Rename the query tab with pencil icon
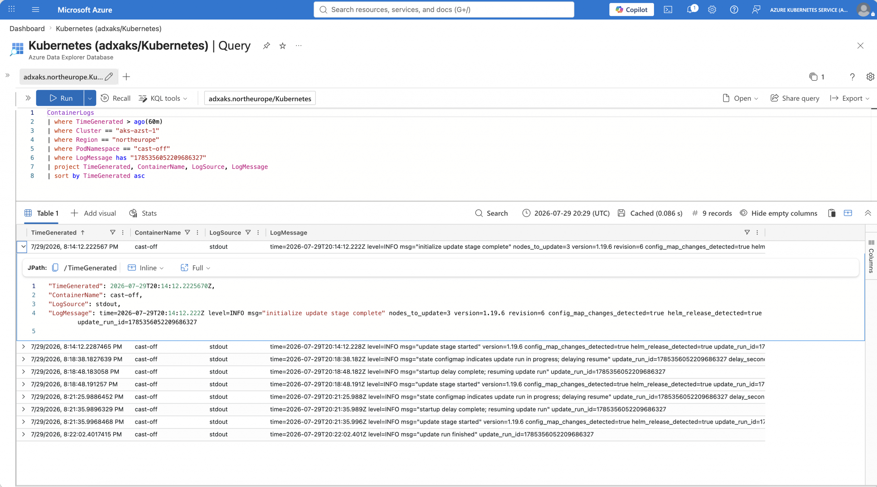 pyautogui.click(x=109, y=77)
